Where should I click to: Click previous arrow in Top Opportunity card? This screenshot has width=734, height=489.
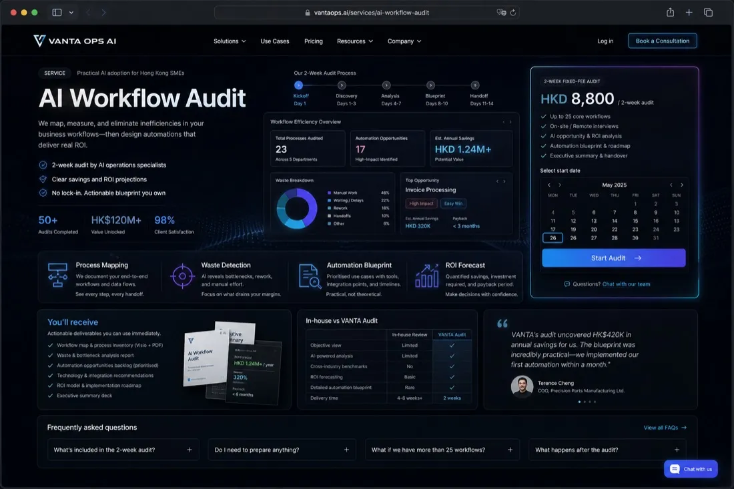tap(497, 181)
